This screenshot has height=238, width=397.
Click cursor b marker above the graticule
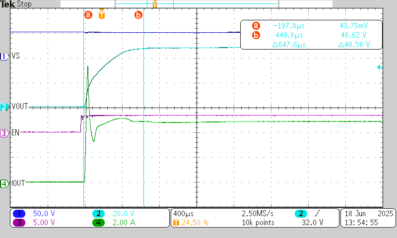(x=138, y=15)
